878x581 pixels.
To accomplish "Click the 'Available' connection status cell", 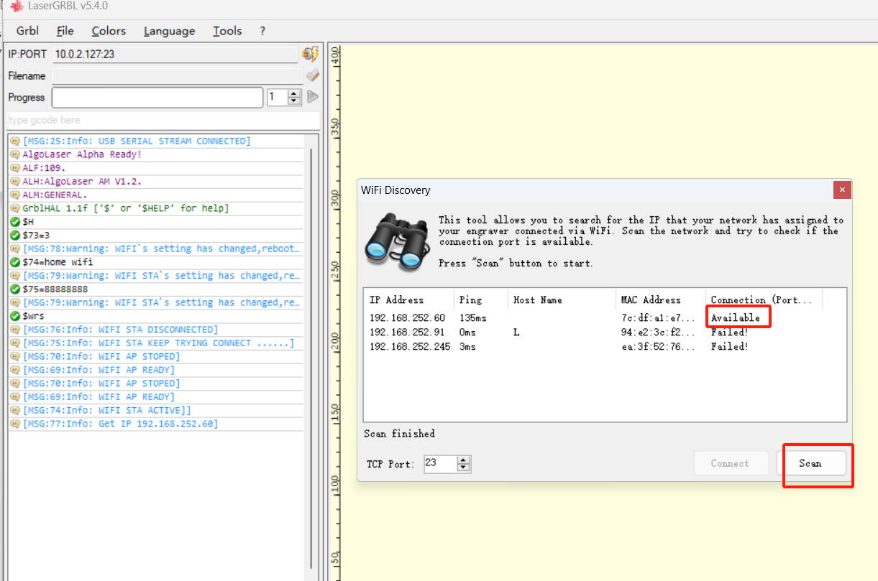I will [735, 317].
